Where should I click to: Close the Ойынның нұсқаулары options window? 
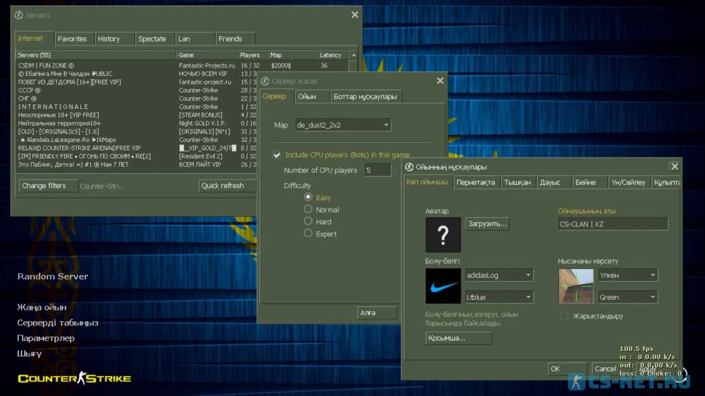[674, 167]
